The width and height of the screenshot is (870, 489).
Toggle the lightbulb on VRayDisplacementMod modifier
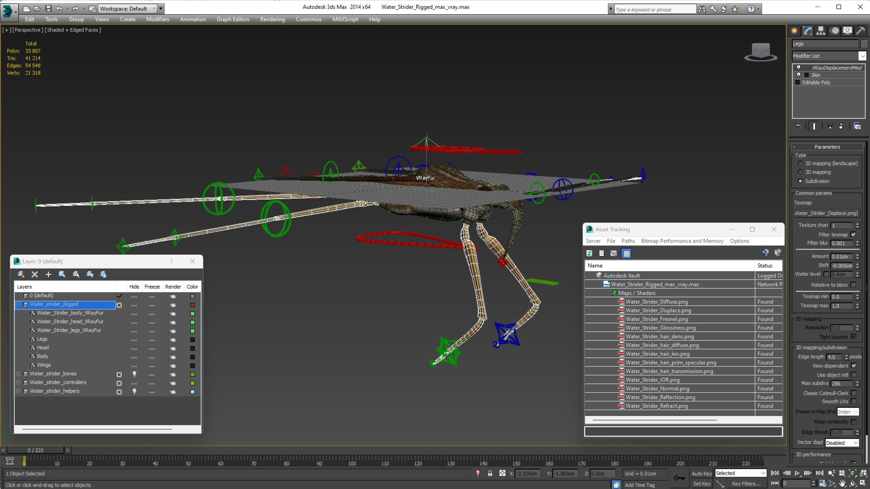[799, 68]
